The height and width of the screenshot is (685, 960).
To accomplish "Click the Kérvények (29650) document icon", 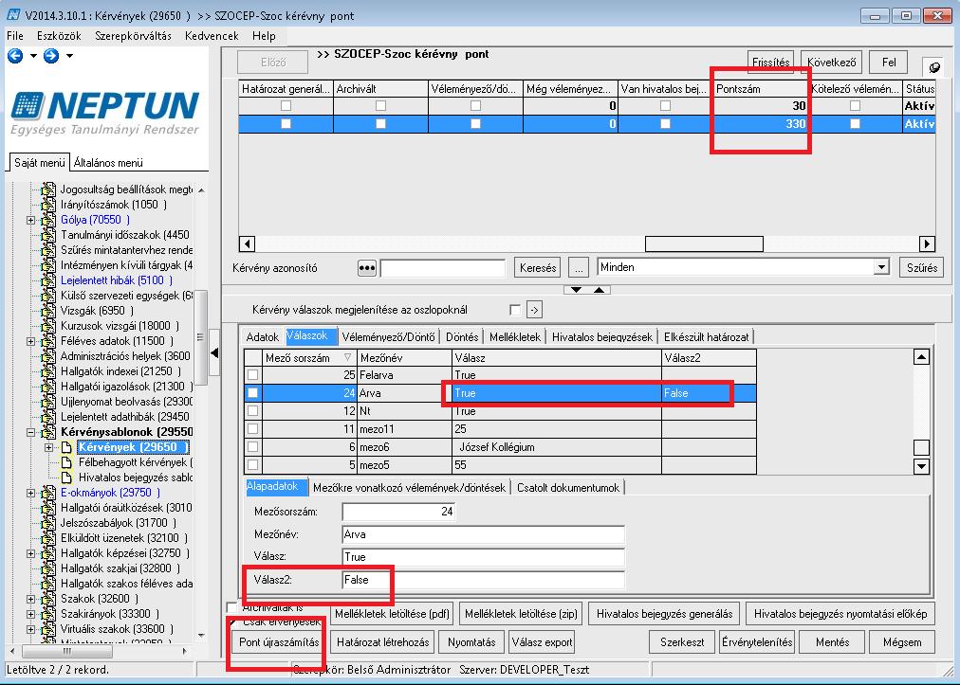I will coord(66,447).
